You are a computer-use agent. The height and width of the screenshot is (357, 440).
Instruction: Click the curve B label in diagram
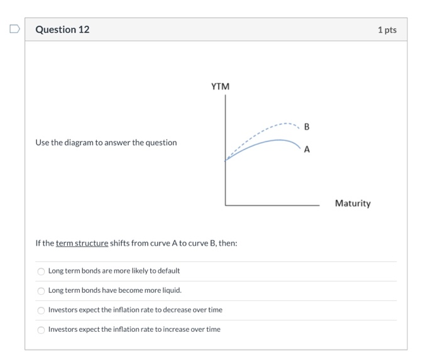(307, 127)
